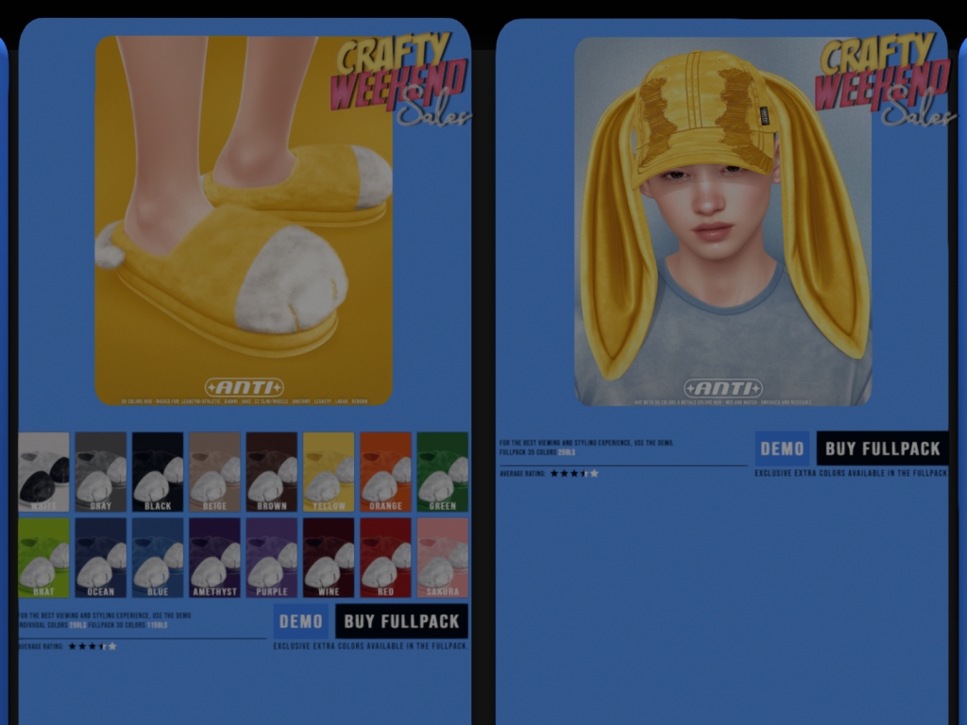Pick the Yellow slipper swatch
The image size is (967, 725).
tap(329, 472)
